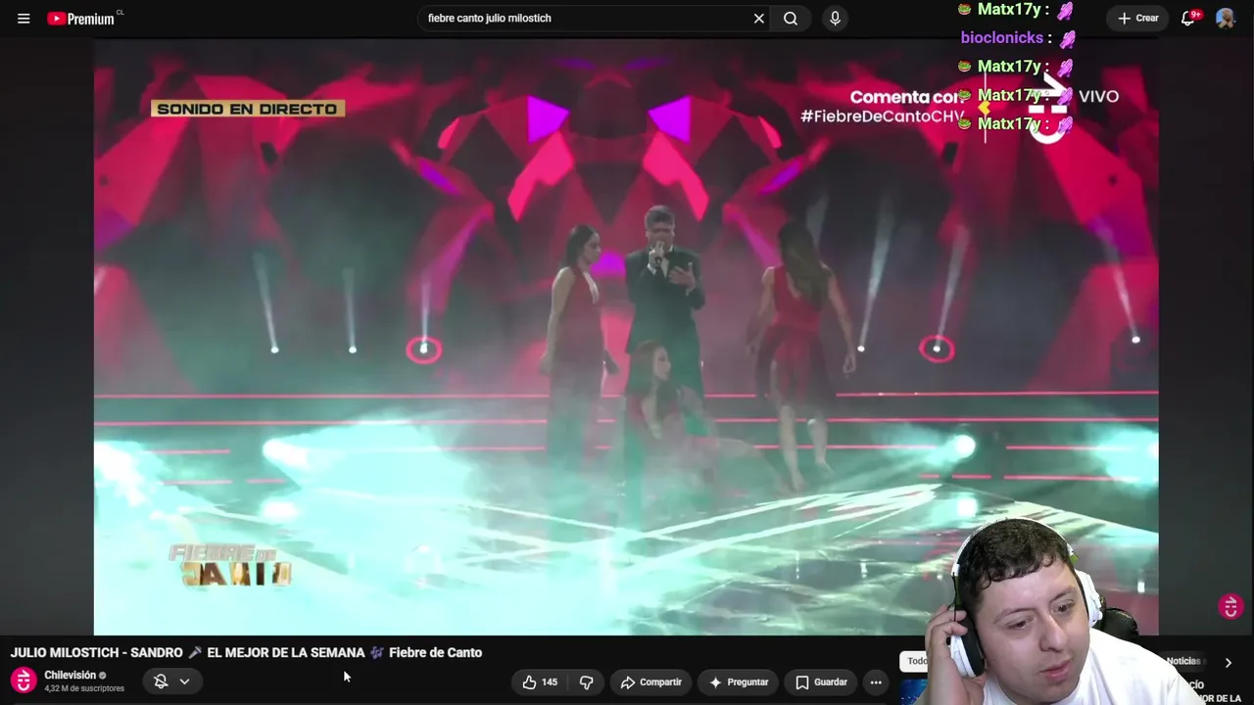Click the Compartir share button
This screenshot has height=705, width=1254.
(651, 681)
